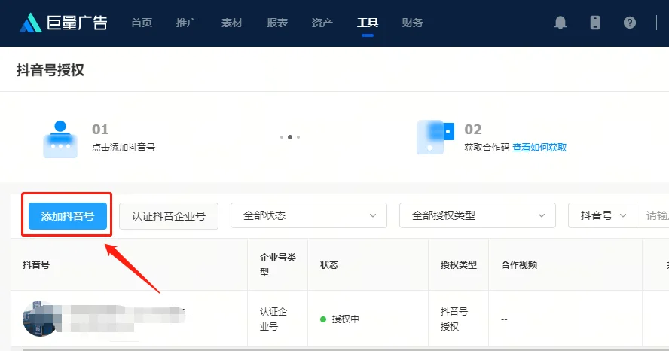Screen dimensions: 669x351
Task: Open the 查看如何获取 link
Action: click(x=539, y=148)
